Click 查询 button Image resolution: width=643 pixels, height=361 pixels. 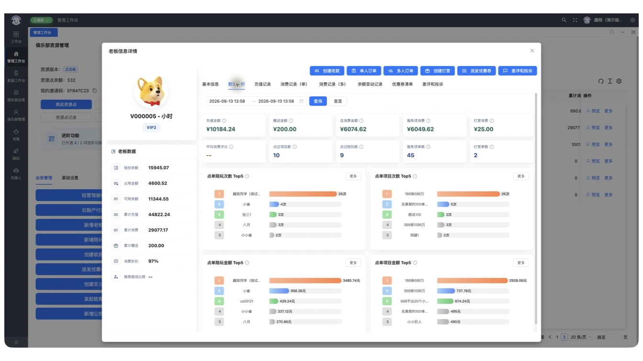pyautogui.click(x=318, y=101)
